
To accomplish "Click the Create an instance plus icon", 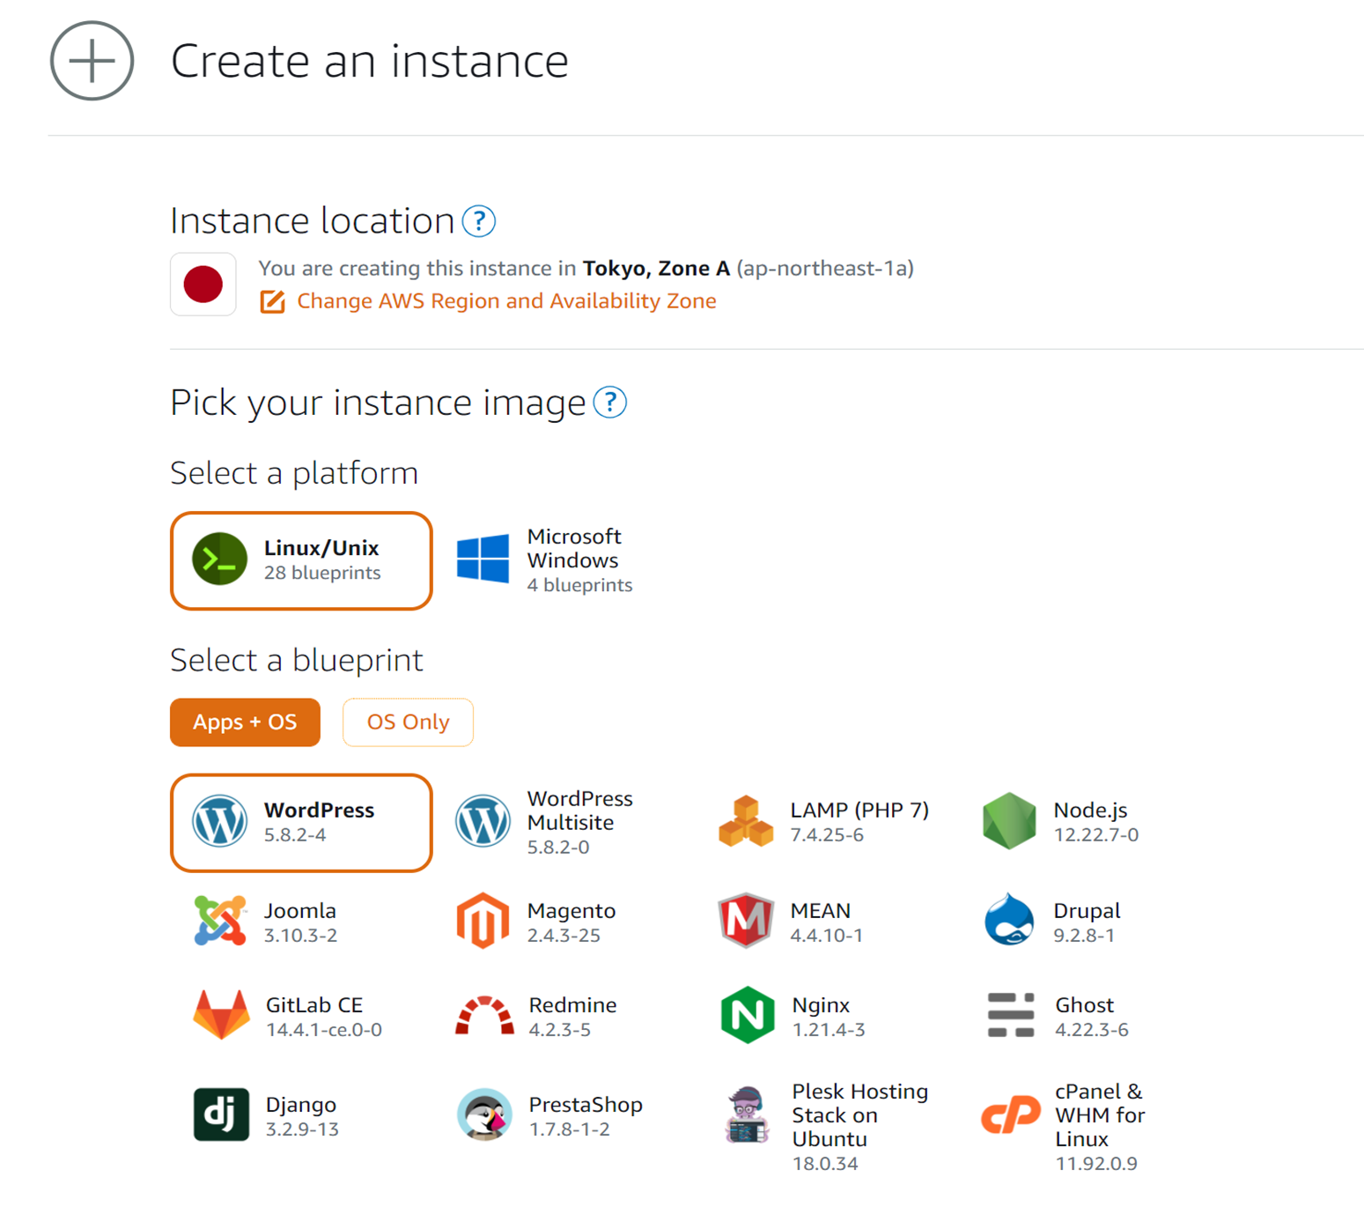I will pos(92,61).
